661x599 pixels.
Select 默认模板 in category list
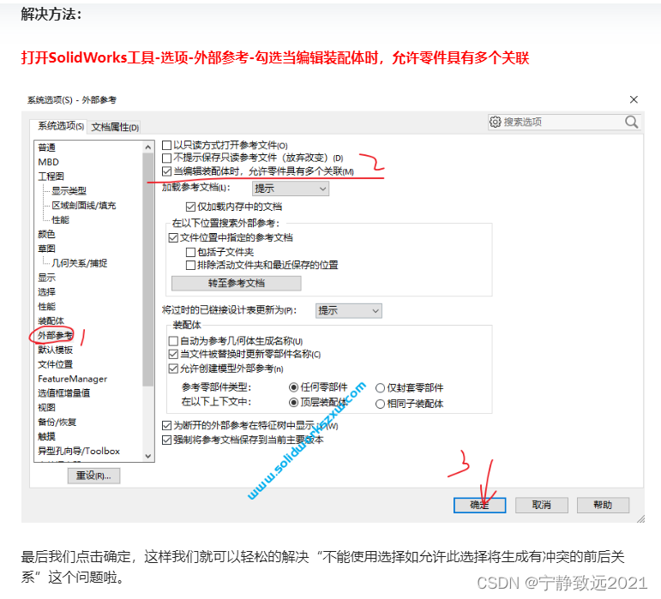(x=55, y=350)
